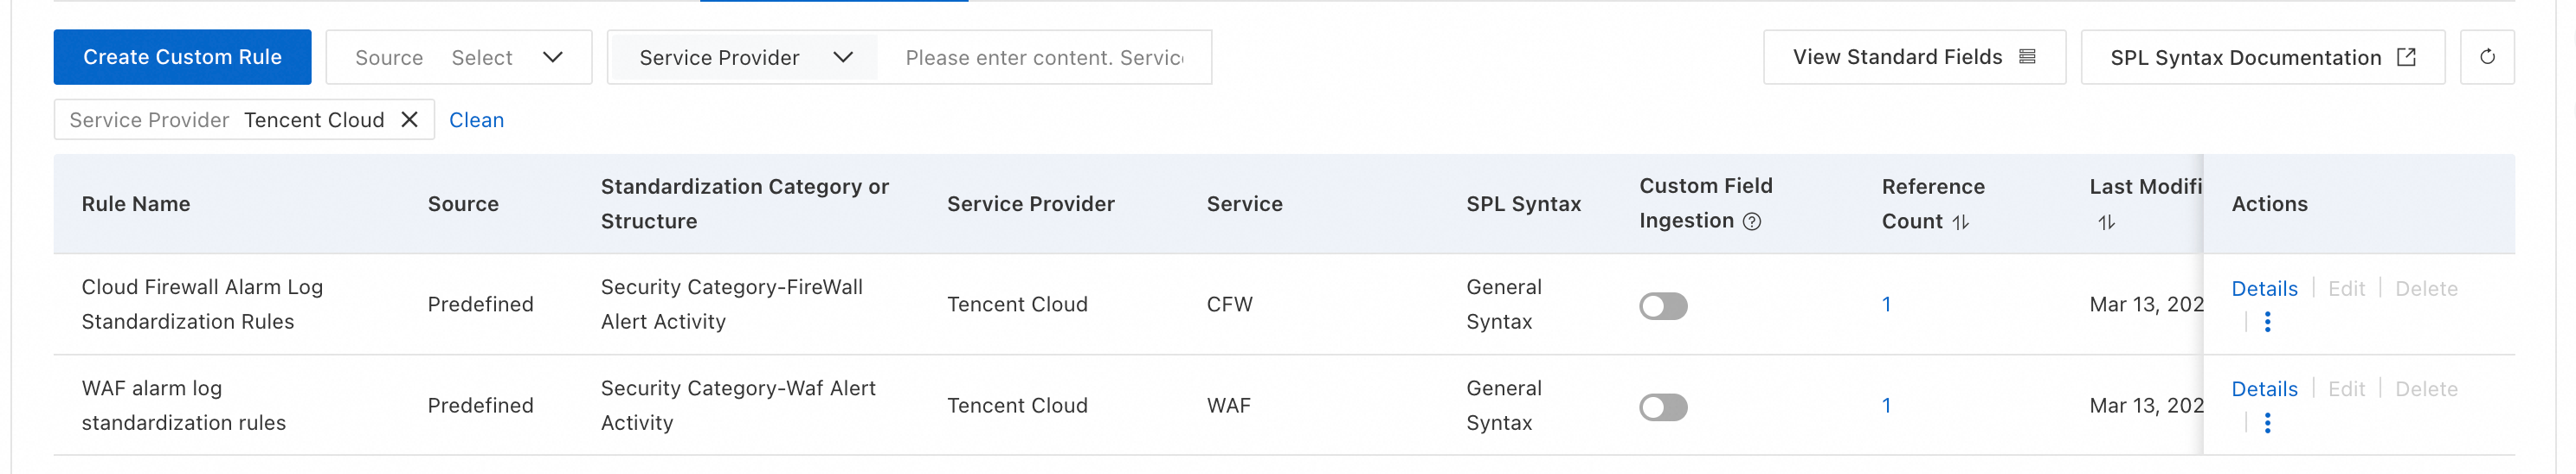This screenshot has width=2576, height=474.
Task: Open more actions for WAF alarm rule
Action: (2267, 423)
